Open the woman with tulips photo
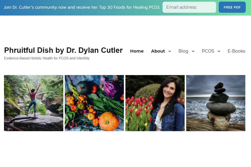Screen dimensions: 251x167 pos(155,103)
